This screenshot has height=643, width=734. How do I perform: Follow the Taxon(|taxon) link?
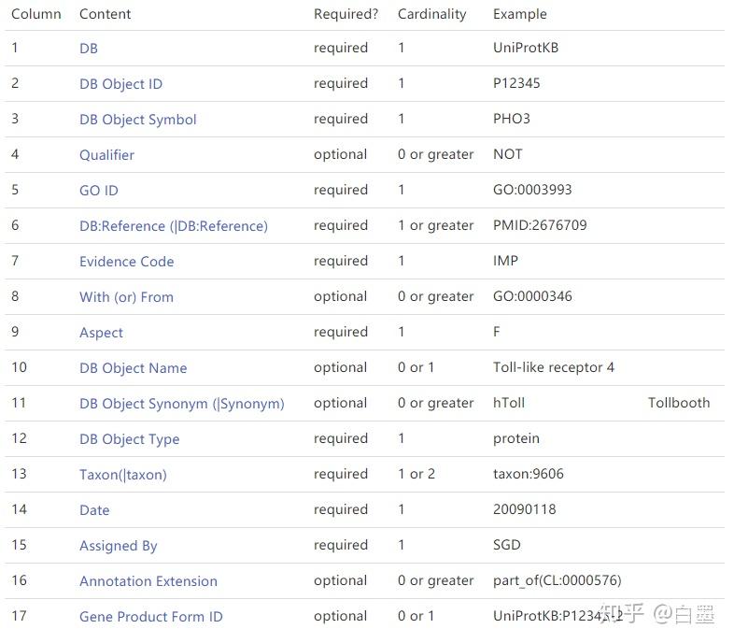(x=122, y=475)
